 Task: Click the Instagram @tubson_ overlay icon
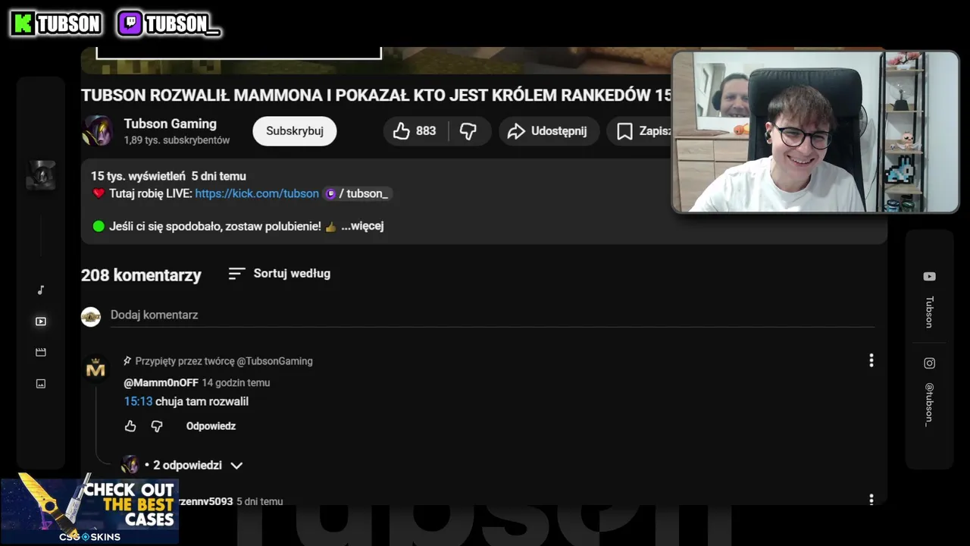929,363
